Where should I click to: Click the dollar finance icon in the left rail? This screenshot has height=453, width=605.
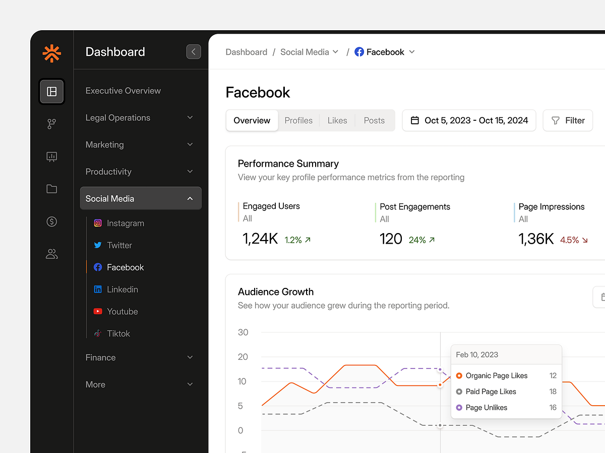coord(51,221)
